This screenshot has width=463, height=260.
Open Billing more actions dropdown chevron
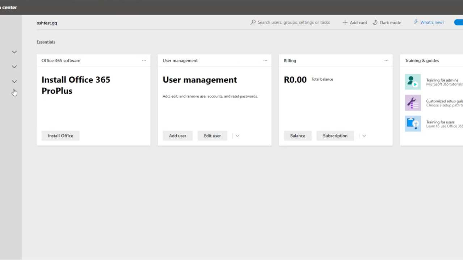pos(364,136)
